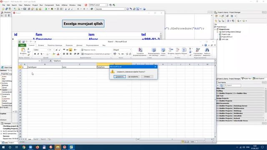Switch to Excel Вставка ribbon tab
Image resolution: width=267 pixels, height=150 pixels.
tap(41, 45)
